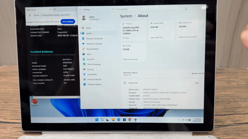Copy the Device info details

[197, 83]
